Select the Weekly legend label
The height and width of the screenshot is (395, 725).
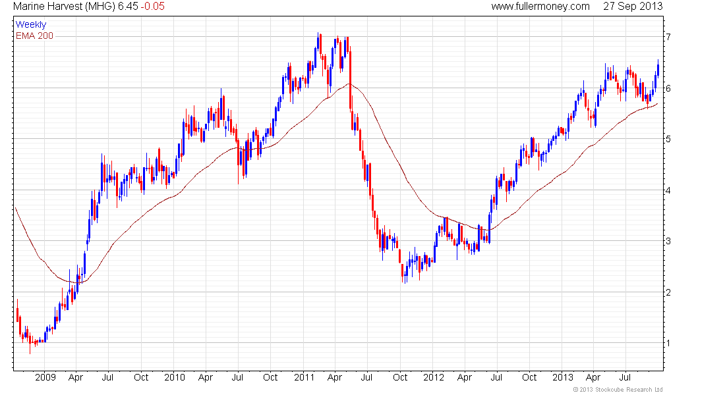[x=31, y=24]
